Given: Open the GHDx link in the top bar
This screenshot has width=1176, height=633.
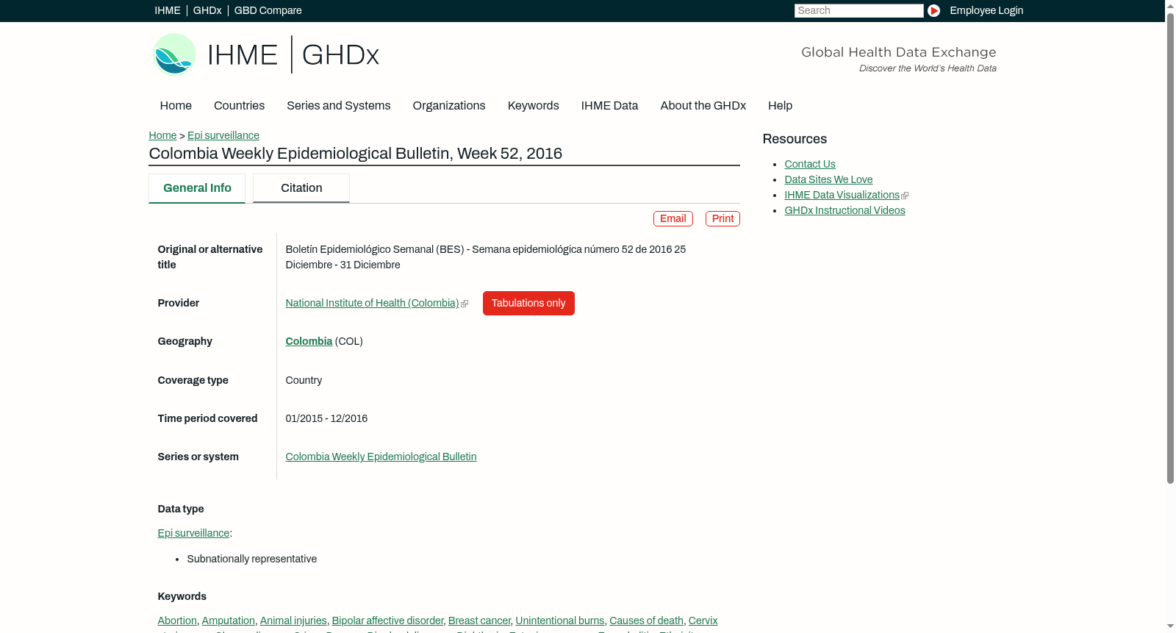Looking at the screenshot, I should click(207, 10).
